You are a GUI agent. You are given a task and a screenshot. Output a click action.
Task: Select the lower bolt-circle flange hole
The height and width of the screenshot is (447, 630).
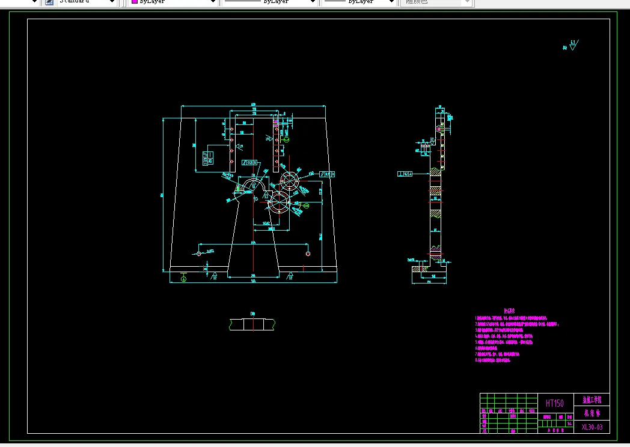[x=279, y=202]
